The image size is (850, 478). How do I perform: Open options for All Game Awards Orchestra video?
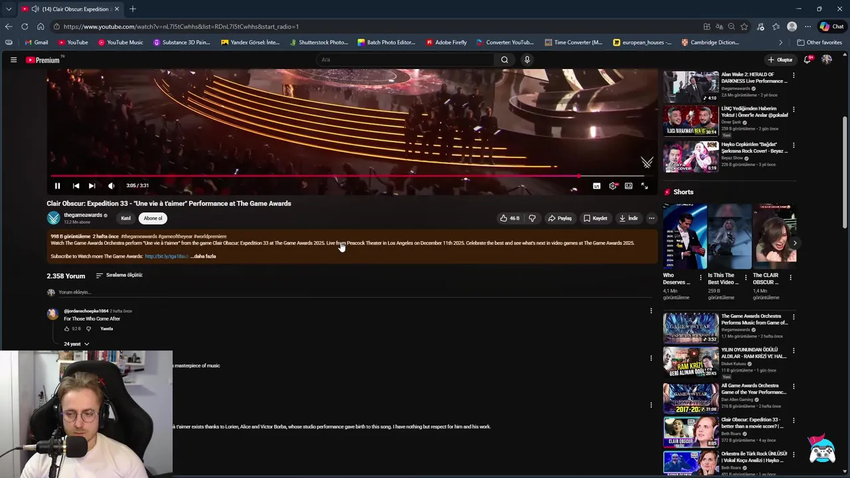pyautogui.click(x=793, y=386)
